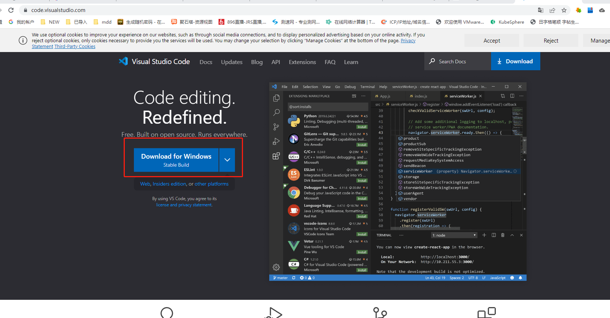Select Extensions in the site navigation
The height and width of the screenshot is (318, 610).
(x=302, y=62)
